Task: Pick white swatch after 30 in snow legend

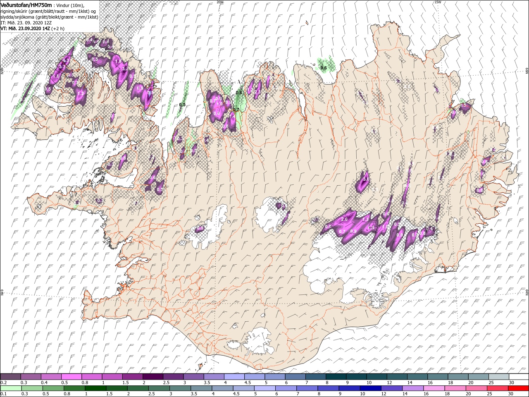Action: pyautogui.click(x=518, y=377)
